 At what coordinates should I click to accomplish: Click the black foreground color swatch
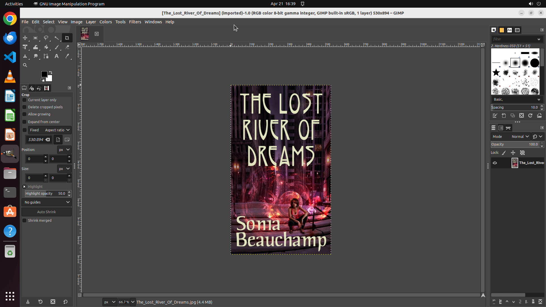tap(44, 74)
